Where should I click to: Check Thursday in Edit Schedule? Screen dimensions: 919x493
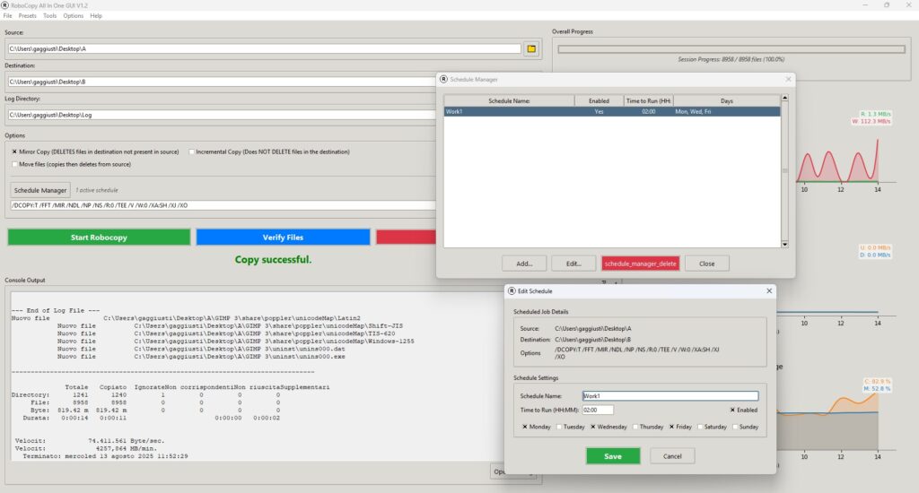coord(635,427)
